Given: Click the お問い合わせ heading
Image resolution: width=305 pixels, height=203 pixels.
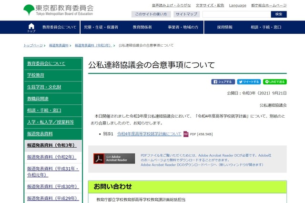Looking at the screenshot, I should (x=112, y=186).
